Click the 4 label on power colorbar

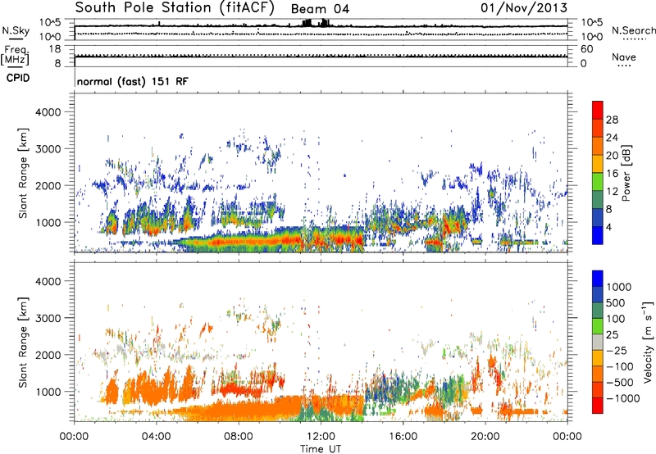pyautogui.click(x=608, y=228)
